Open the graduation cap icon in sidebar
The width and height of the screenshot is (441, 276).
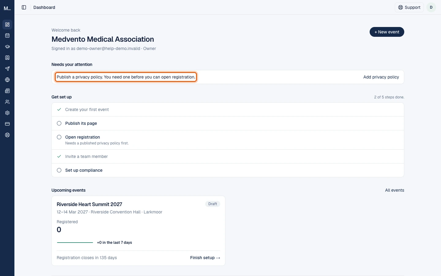coord(7,47)
